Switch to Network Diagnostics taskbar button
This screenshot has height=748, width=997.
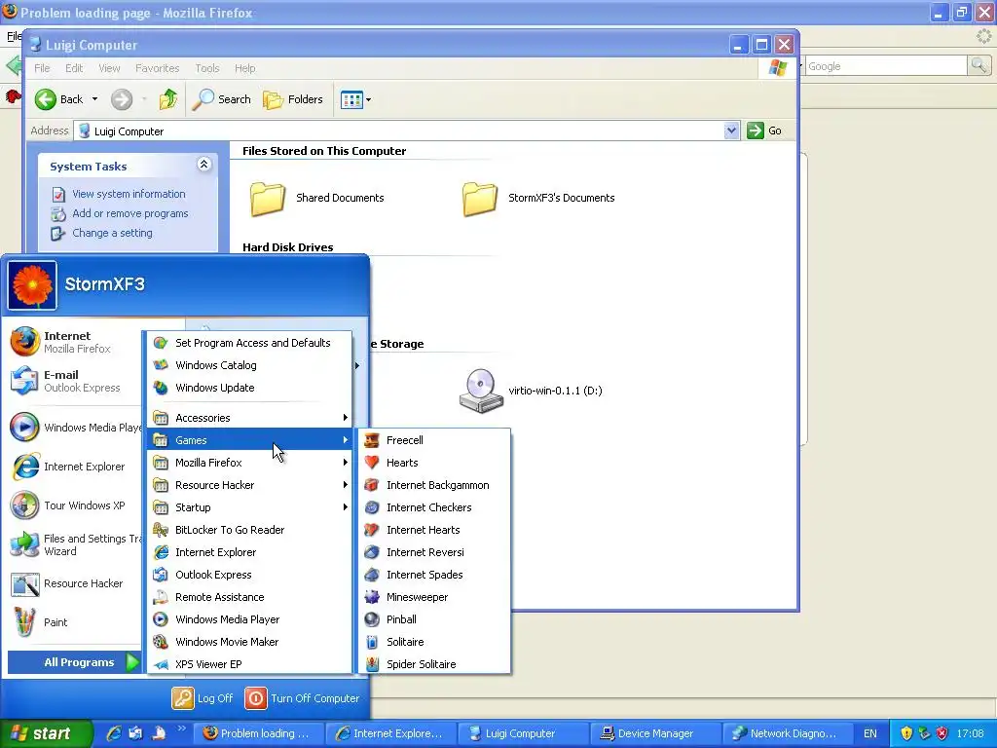[x=787, y=733]
